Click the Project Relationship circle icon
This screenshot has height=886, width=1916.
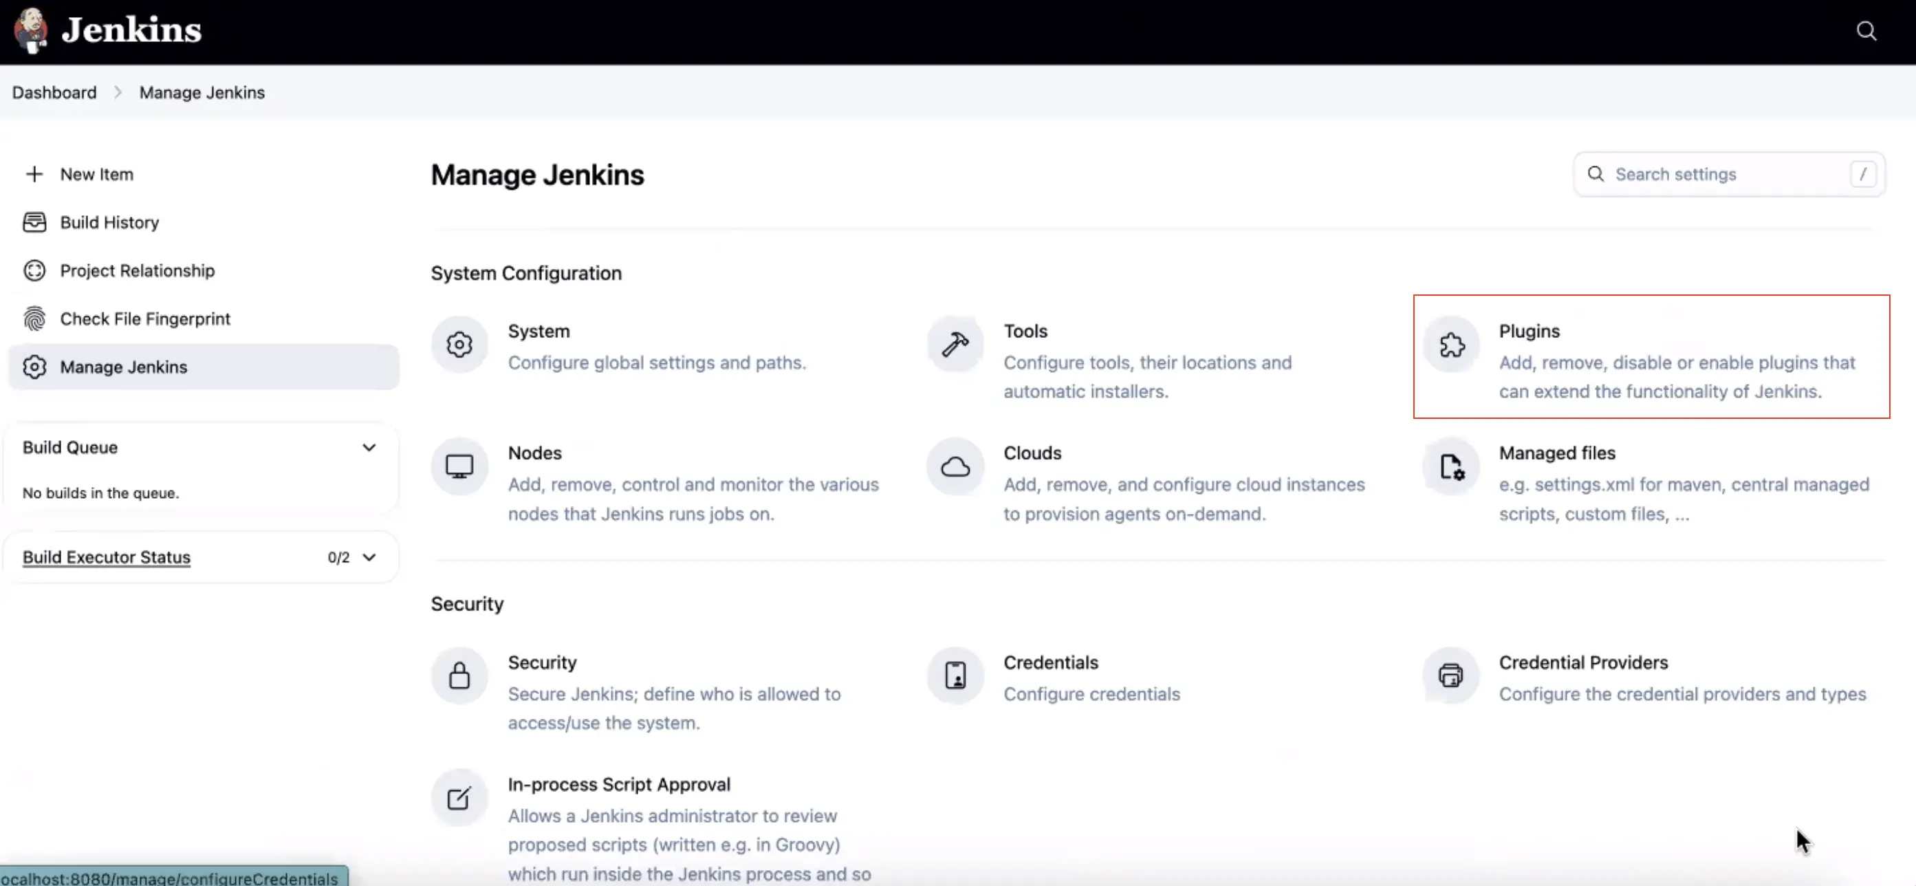tap(34, 271)
